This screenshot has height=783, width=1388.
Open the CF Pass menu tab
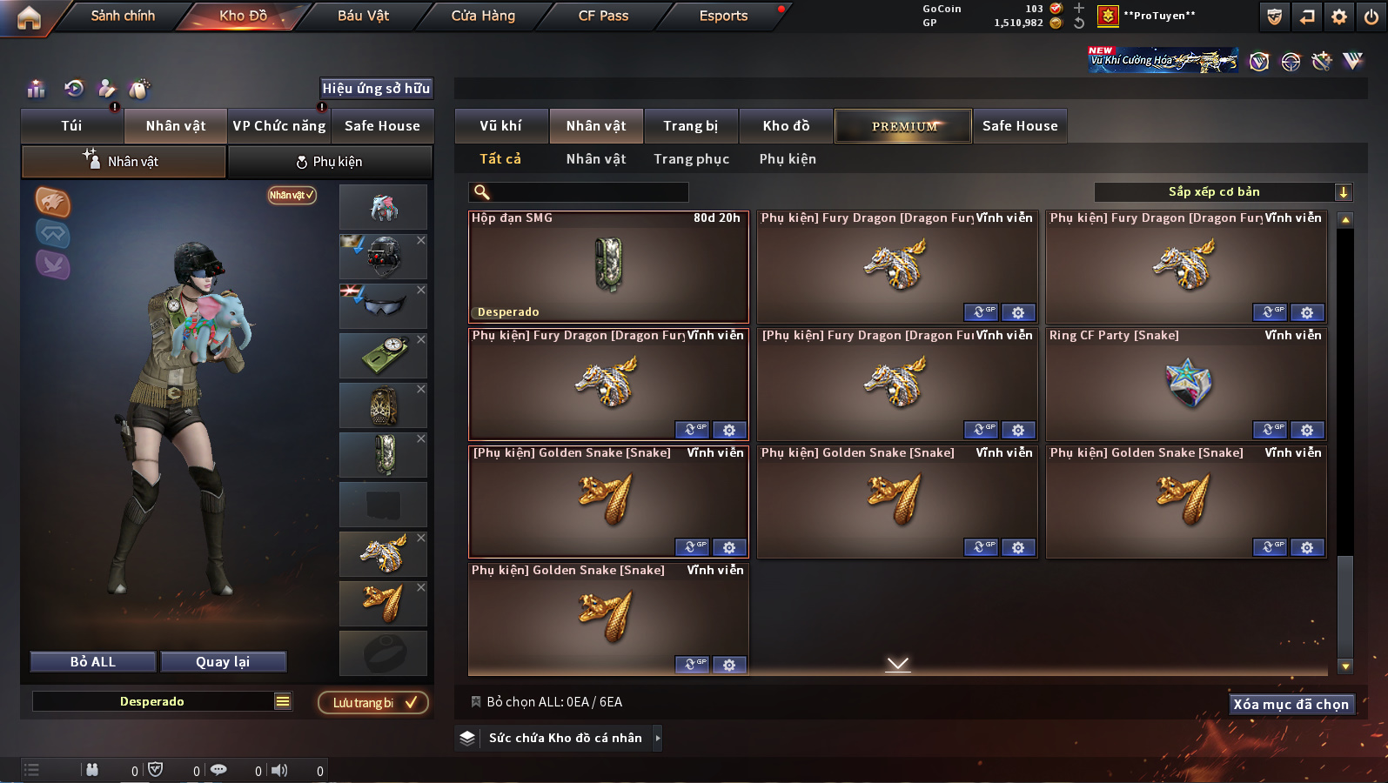click(603, 16)
